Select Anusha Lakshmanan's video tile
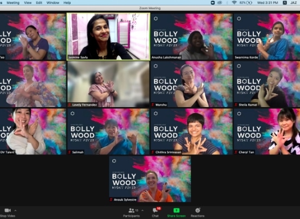The height and width of the screenshot is (219, 300). pyautogui.click(x=191, y=36)
